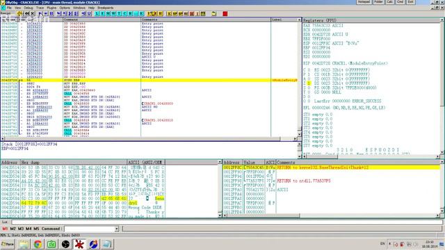
Task: Open the Breakpoints menu
Action: pos(106,8)
